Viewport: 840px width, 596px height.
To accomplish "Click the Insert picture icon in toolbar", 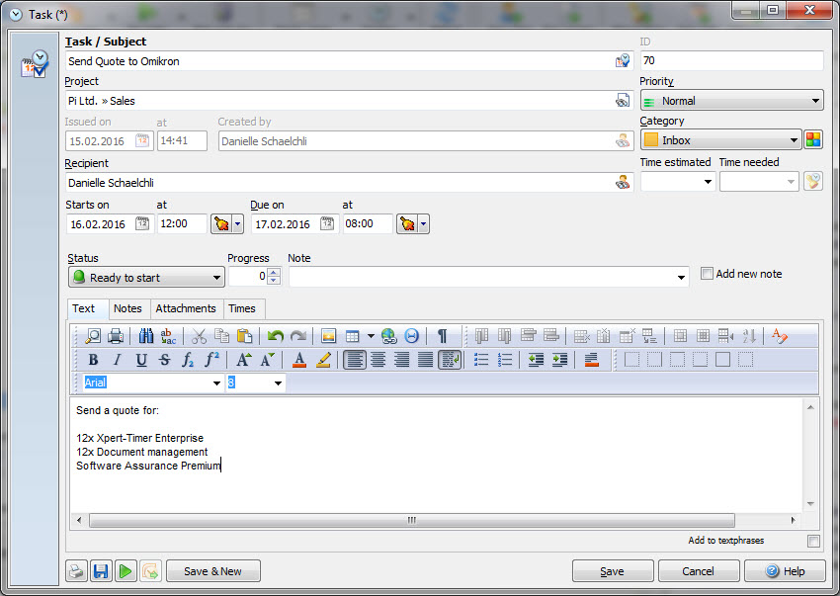I will [329, 336].
